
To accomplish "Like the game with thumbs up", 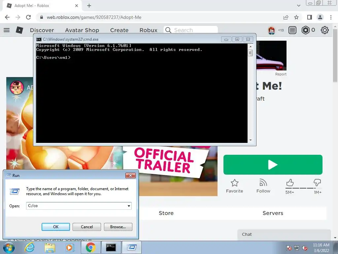I will (x=290, y=183).
